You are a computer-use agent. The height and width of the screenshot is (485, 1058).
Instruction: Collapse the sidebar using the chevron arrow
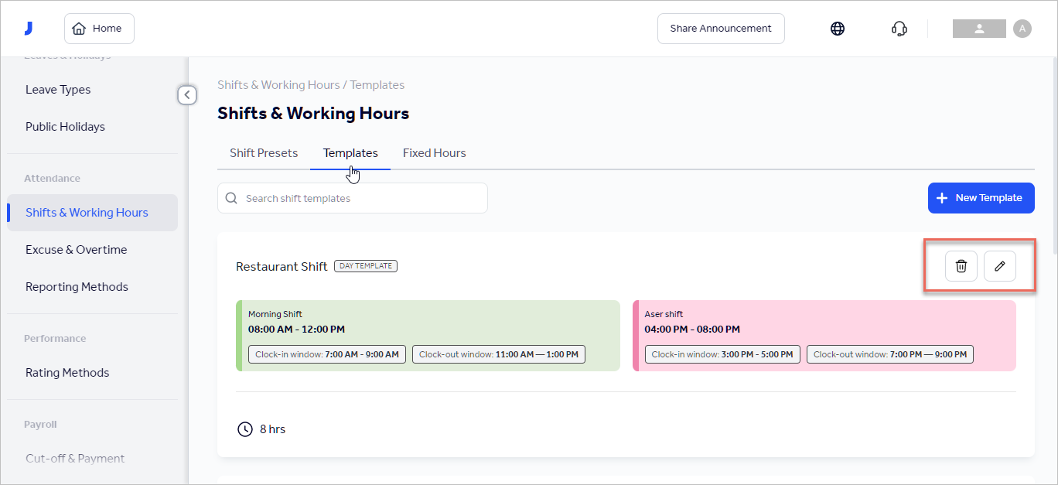click(187, 94)
